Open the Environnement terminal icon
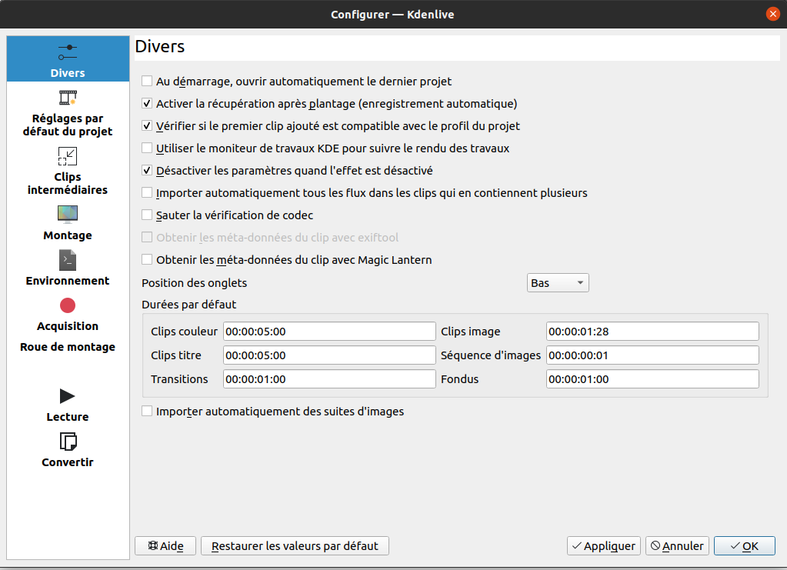787x570 pixels. pyautogui.click(x=68, y=261)
